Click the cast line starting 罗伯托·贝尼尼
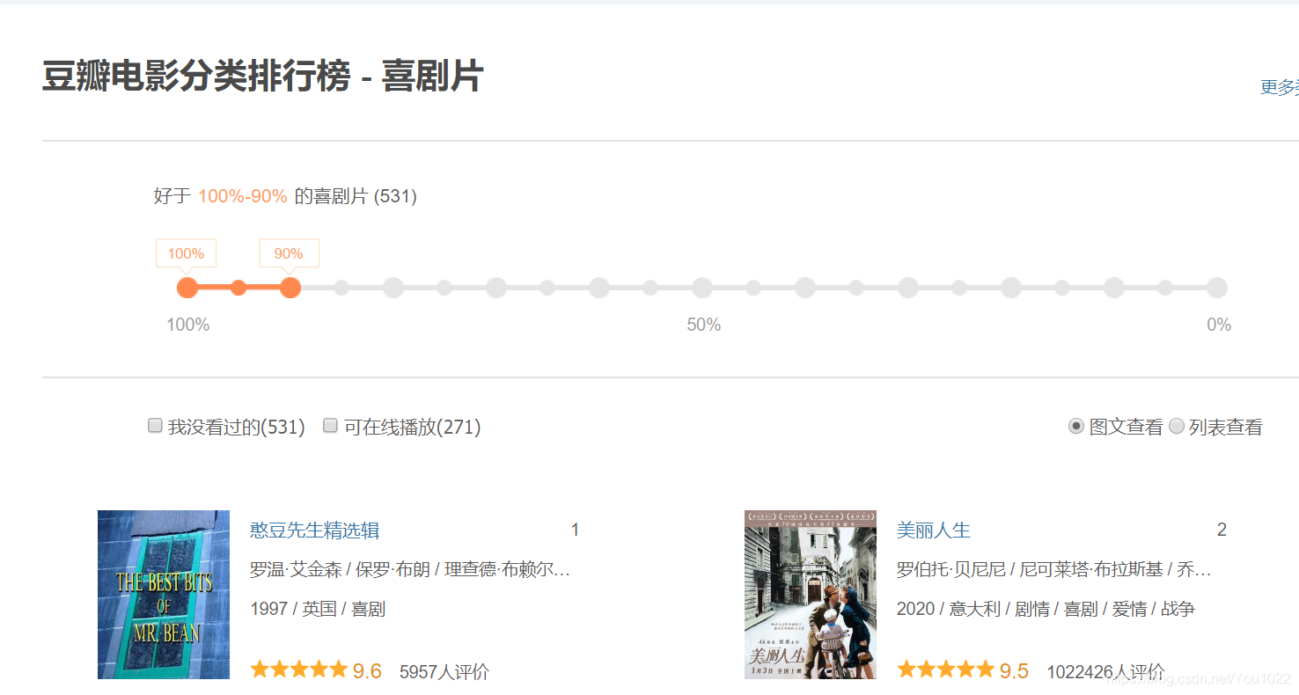Screen dimensions: 1299x695 pos(1054,570)
